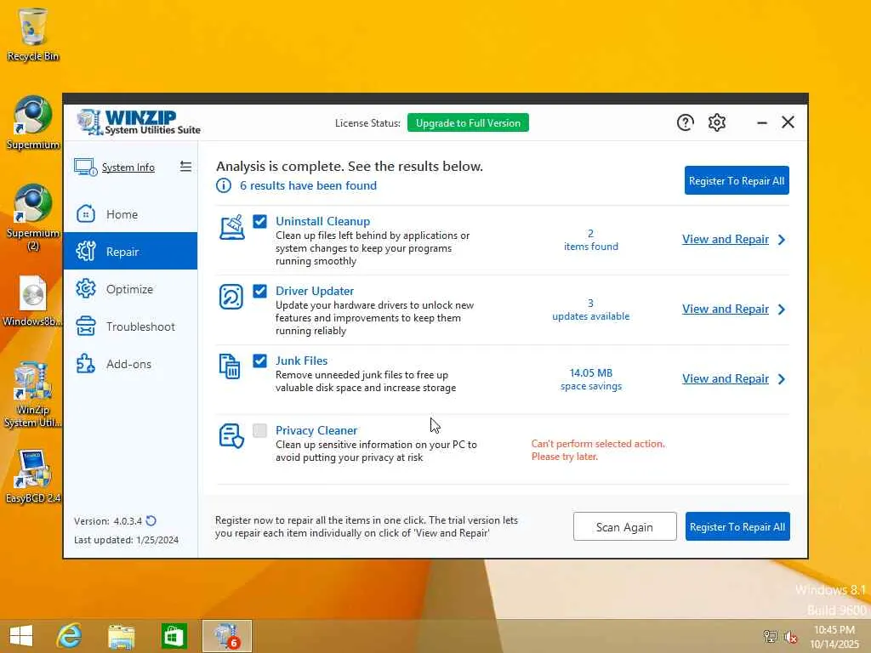Click the '3 updates available' value
The image size is (871, 653).
coord(591,309)
